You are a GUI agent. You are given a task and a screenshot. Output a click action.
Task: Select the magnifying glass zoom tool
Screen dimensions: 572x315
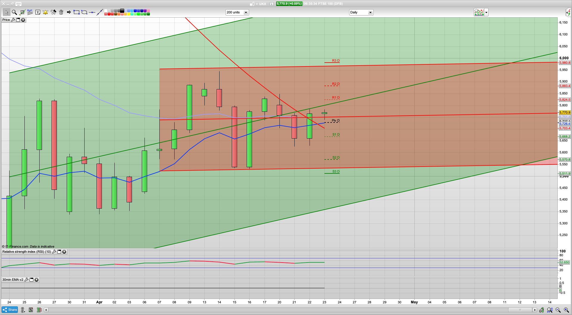(x=14, y=12)
